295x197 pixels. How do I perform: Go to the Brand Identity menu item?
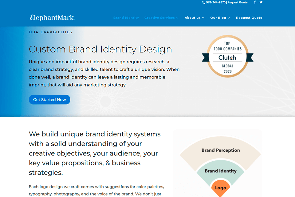126,18
